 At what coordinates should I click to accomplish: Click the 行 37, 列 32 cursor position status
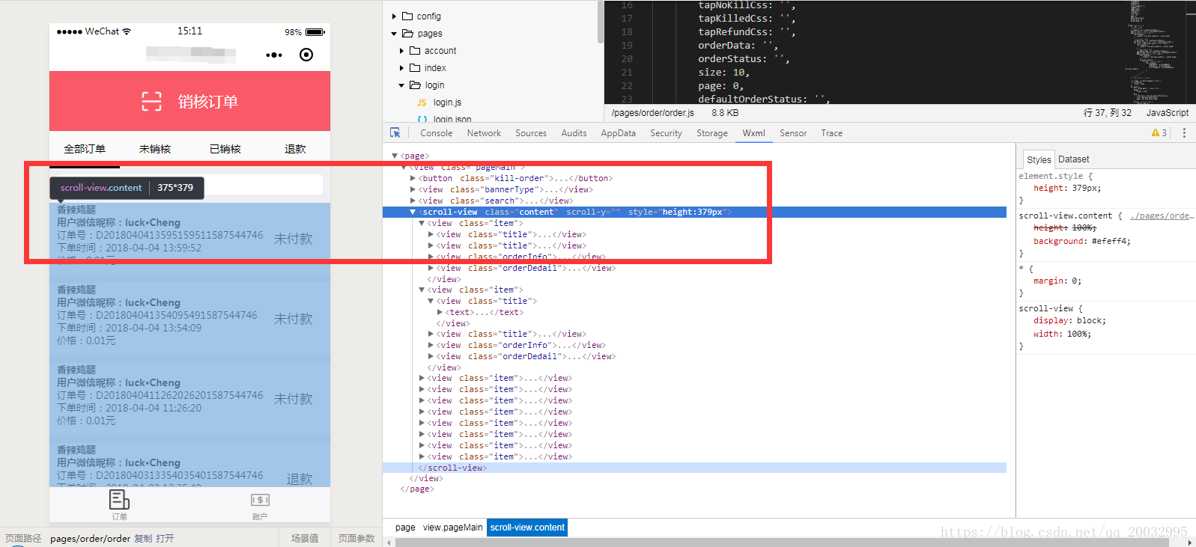click(x=1107, y=113)
